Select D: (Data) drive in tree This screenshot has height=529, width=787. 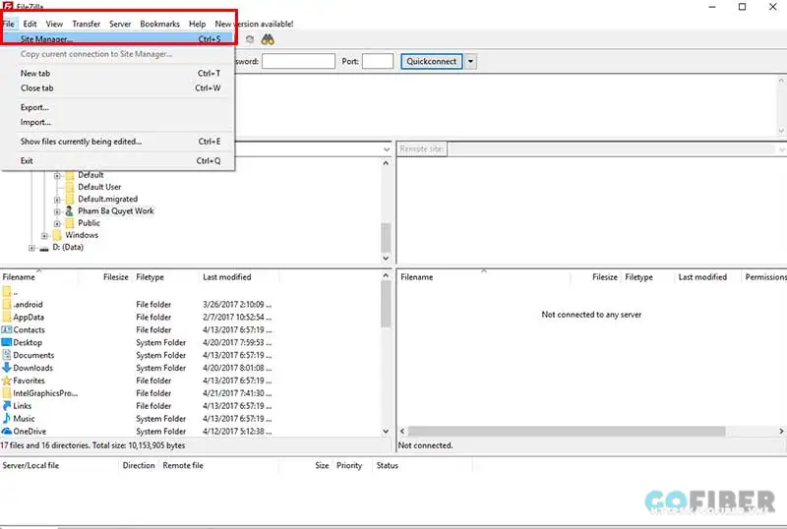tap(68, 247)
